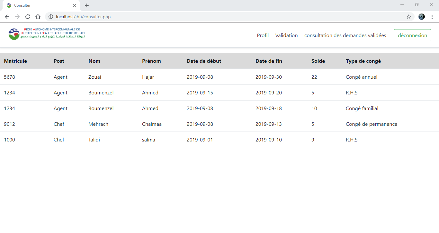The width and height of the screenshot is (439, 233).
Task: Click the site information icon in address bar
Action: [51, 17]
